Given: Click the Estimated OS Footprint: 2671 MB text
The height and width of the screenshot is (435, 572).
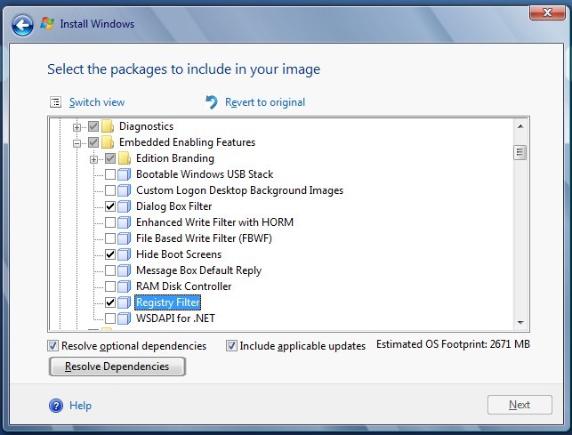Looking at the screenshot, I should click(453, 344).
